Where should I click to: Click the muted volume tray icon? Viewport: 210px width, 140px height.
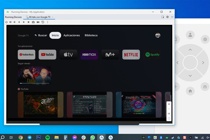208,138
